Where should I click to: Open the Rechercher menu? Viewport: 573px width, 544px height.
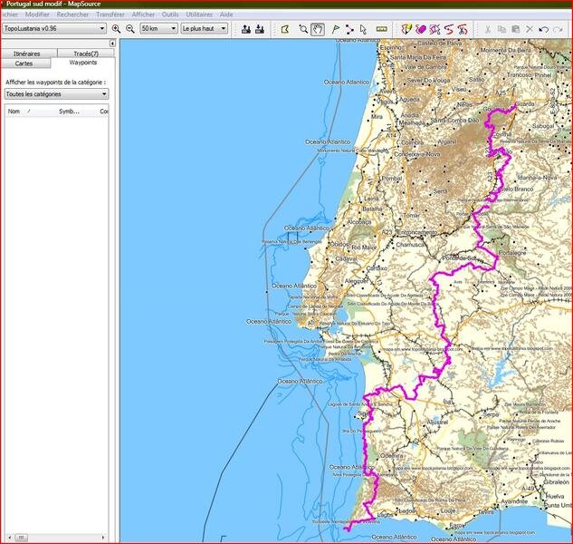(72, 15)
